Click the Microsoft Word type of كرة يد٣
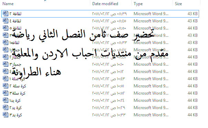This screenshot has width=208, height=128. pos(151,115)
